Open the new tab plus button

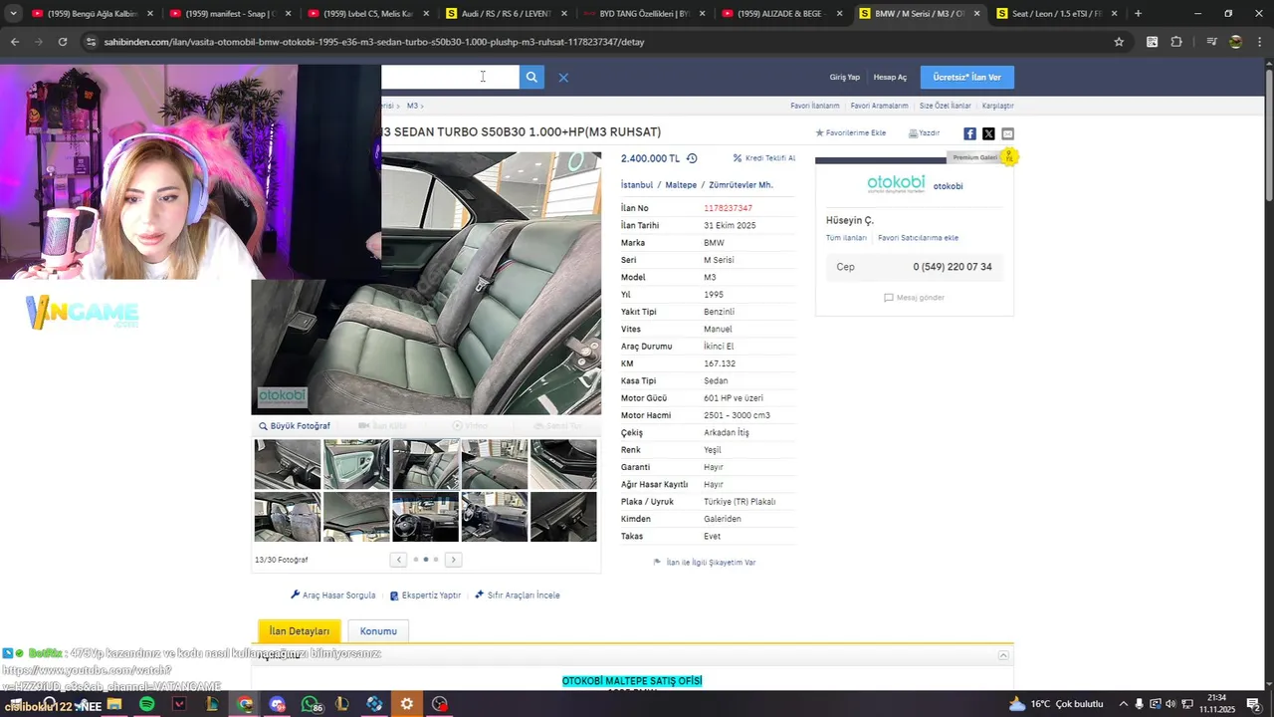click(1138, 14)
